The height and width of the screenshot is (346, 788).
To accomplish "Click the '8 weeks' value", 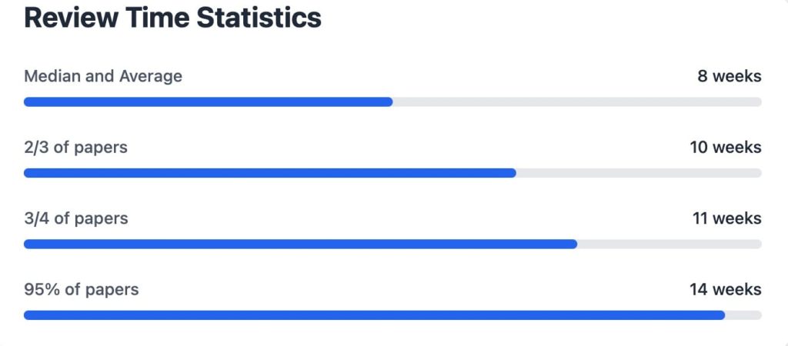I will (730, 76).
